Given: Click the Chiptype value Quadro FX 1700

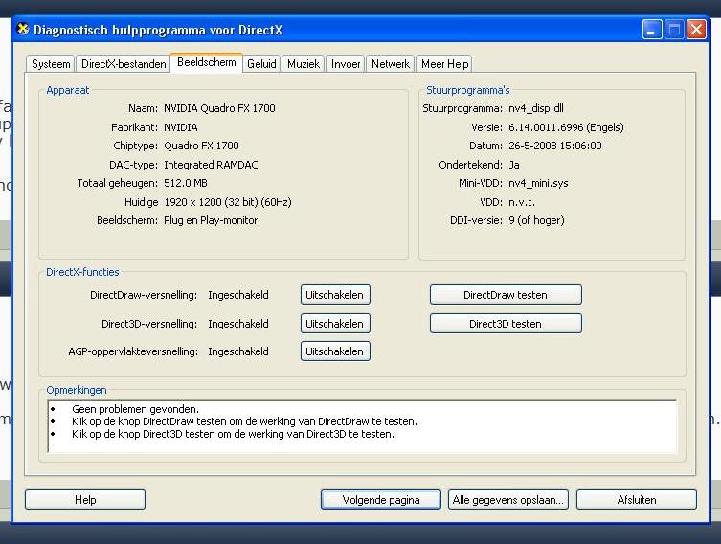Looking at the screenshot, I should click(x=201, y=146).
